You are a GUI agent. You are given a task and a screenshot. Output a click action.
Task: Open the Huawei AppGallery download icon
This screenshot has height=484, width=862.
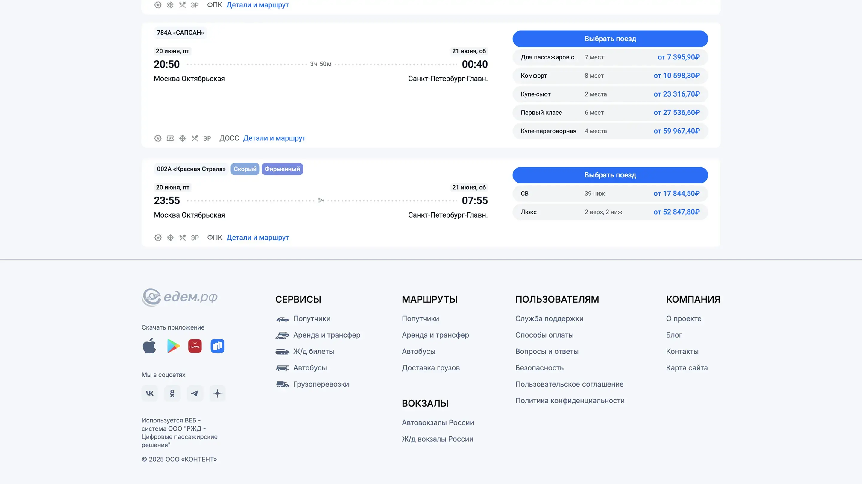[195, 346]
